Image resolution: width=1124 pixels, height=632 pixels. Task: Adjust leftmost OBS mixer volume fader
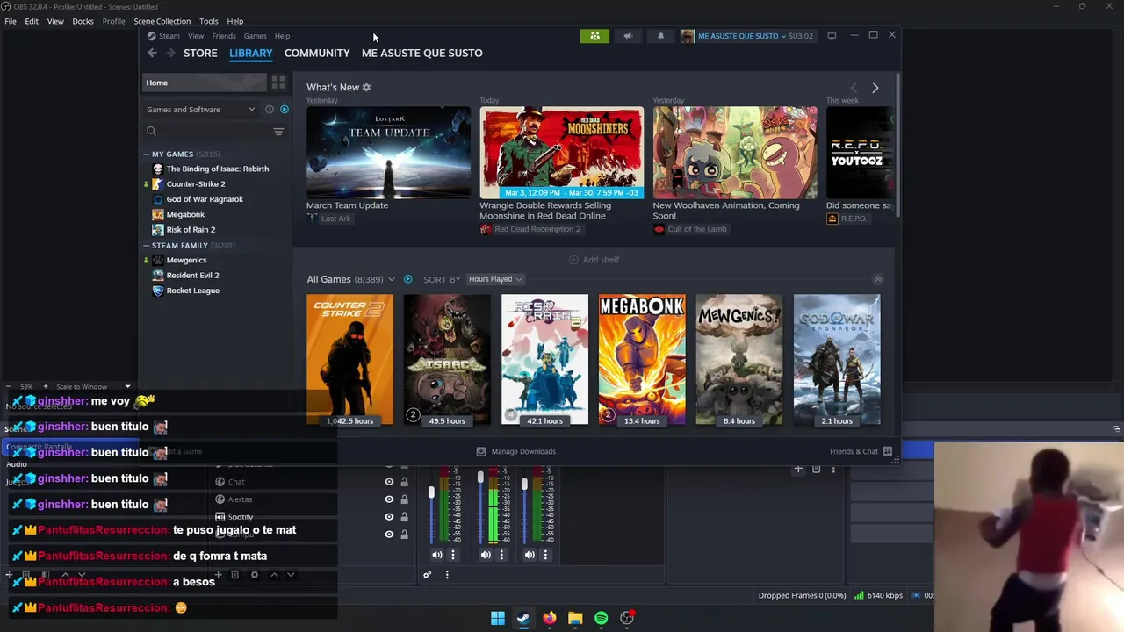pyautogui.click(x=431, y=493)
